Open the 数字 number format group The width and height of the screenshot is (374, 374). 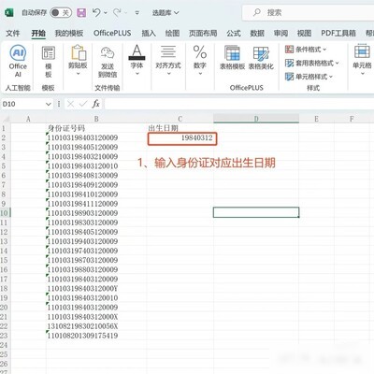(200, 60)
